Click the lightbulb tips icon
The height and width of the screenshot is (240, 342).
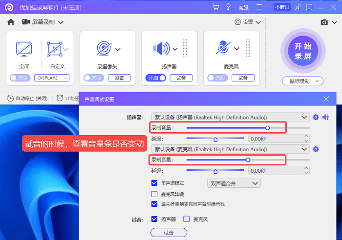click(x=228, y=7)
